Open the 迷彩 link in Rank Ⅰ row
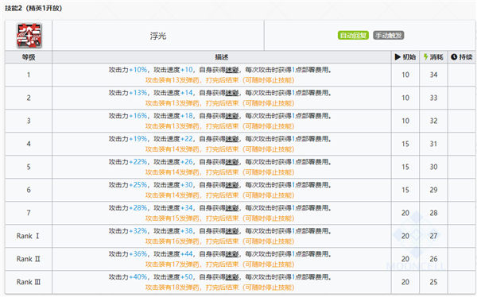 (x=232, y=231)
